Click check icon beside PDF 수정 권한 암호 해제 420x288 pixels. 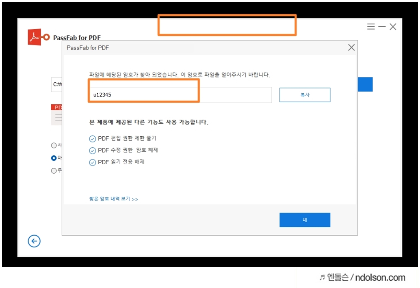(x=93, y=150)
